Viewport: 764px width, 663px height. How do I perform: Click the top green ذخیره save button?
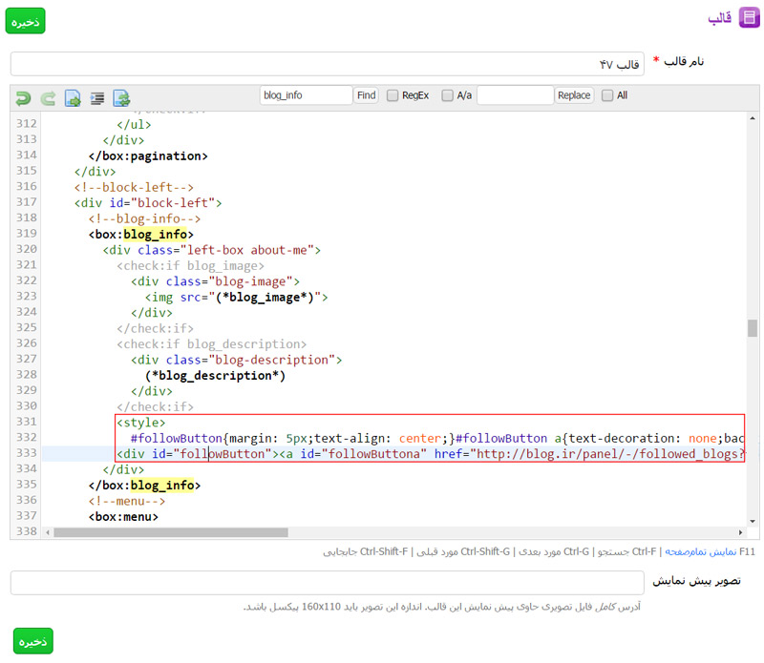(x=26, y=21)
